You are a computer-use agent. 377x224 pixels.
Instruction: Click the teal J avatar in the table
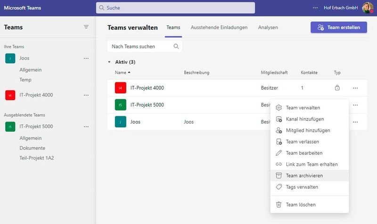click(121, 122)
